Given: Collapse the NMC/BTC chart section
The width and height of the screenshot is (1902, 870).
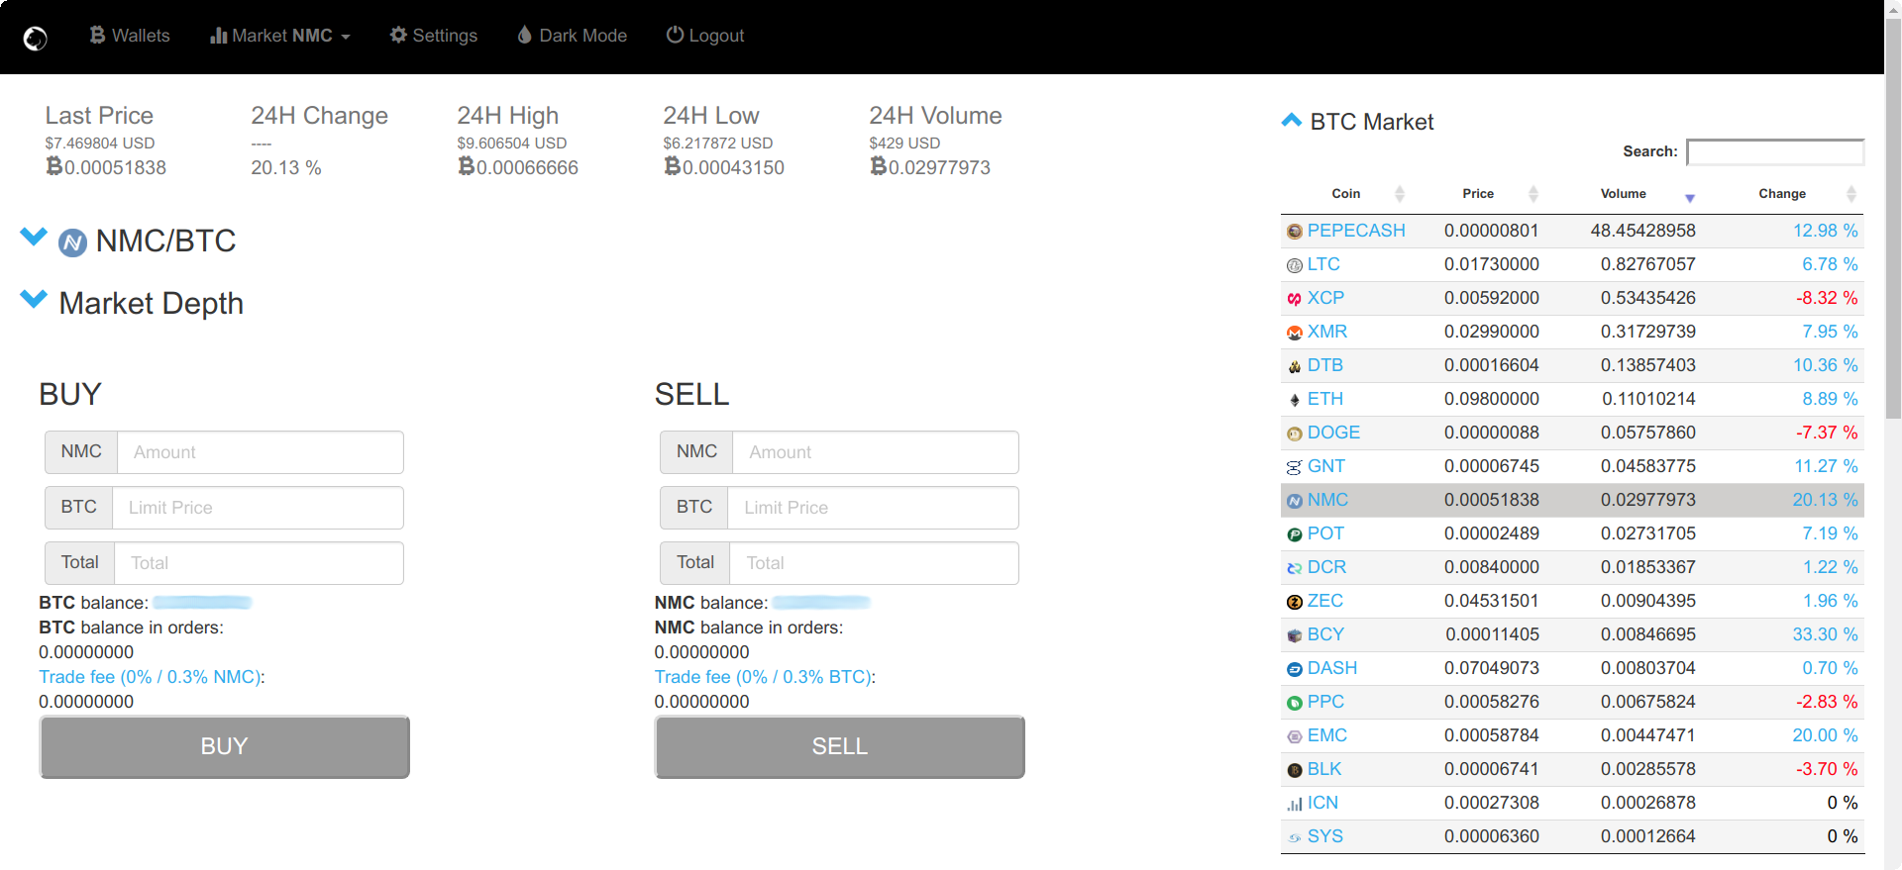Looking at the screenshot, I should [x=34, y=238].
